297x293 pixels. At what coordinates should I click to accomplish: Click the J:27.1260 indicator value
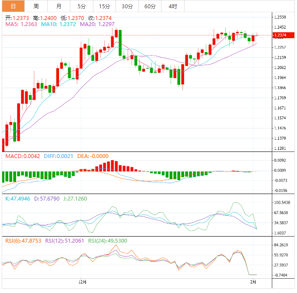coord(75,198)
